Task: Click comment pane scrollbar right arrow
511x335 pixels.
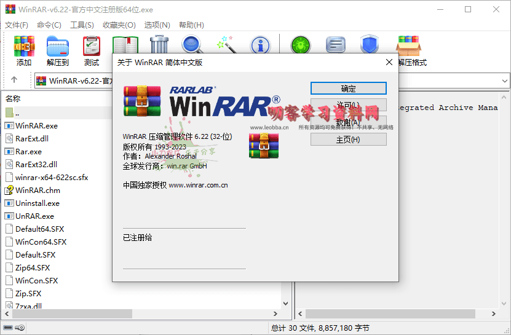Action: tap(494, 314)
